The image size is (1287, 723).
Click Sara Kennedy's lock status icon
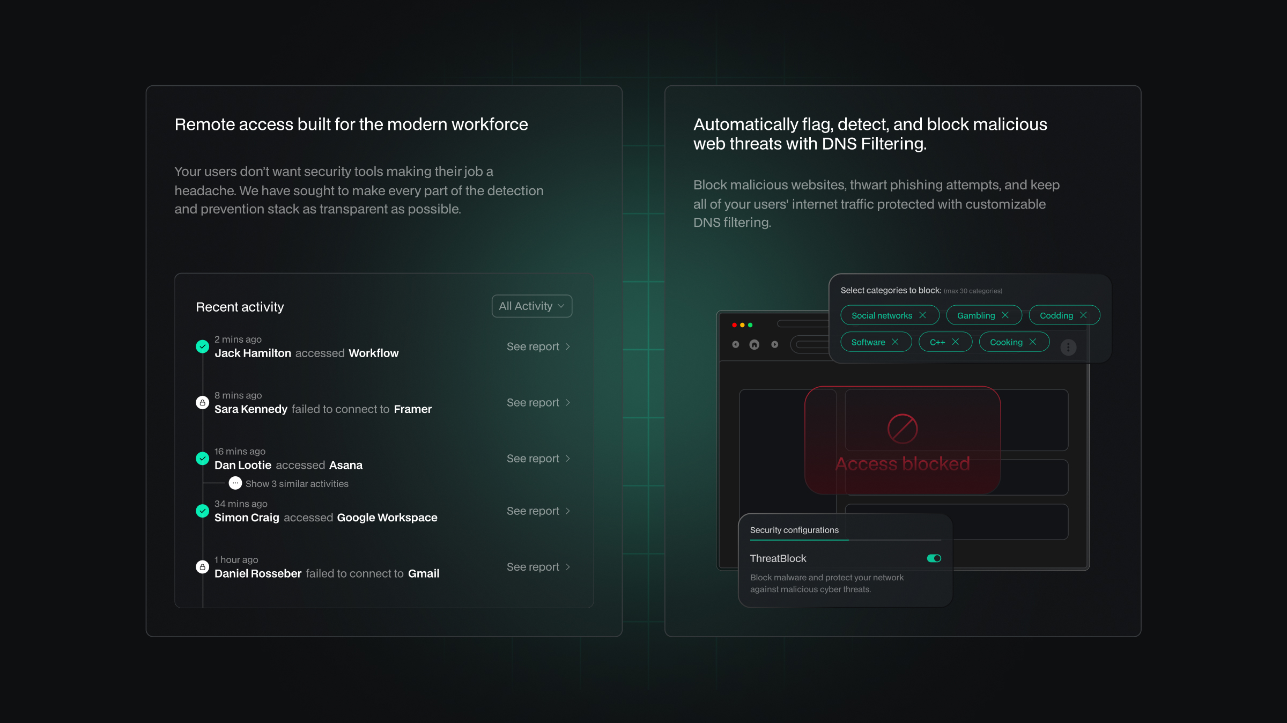pyautogui.click(x=202, y=402)
